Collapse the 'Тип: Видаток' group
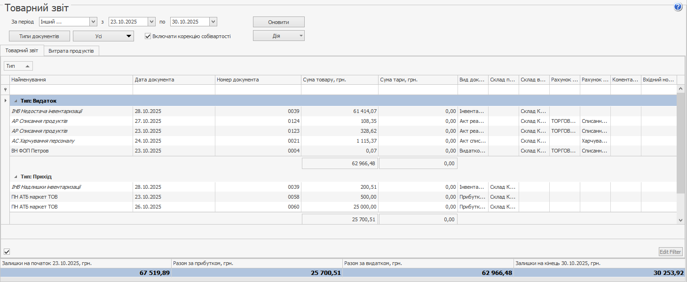 (x=16, y=101)
